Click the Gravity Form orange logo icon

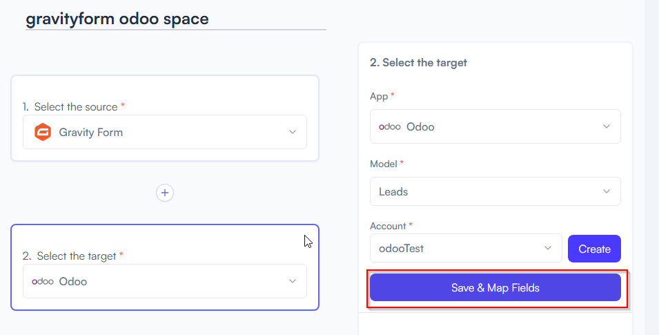point(43,132)
